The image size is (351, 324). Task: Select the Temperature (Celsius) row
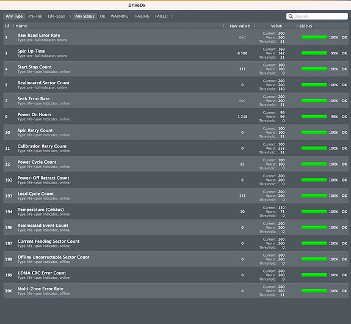click(x=176, y=212)
